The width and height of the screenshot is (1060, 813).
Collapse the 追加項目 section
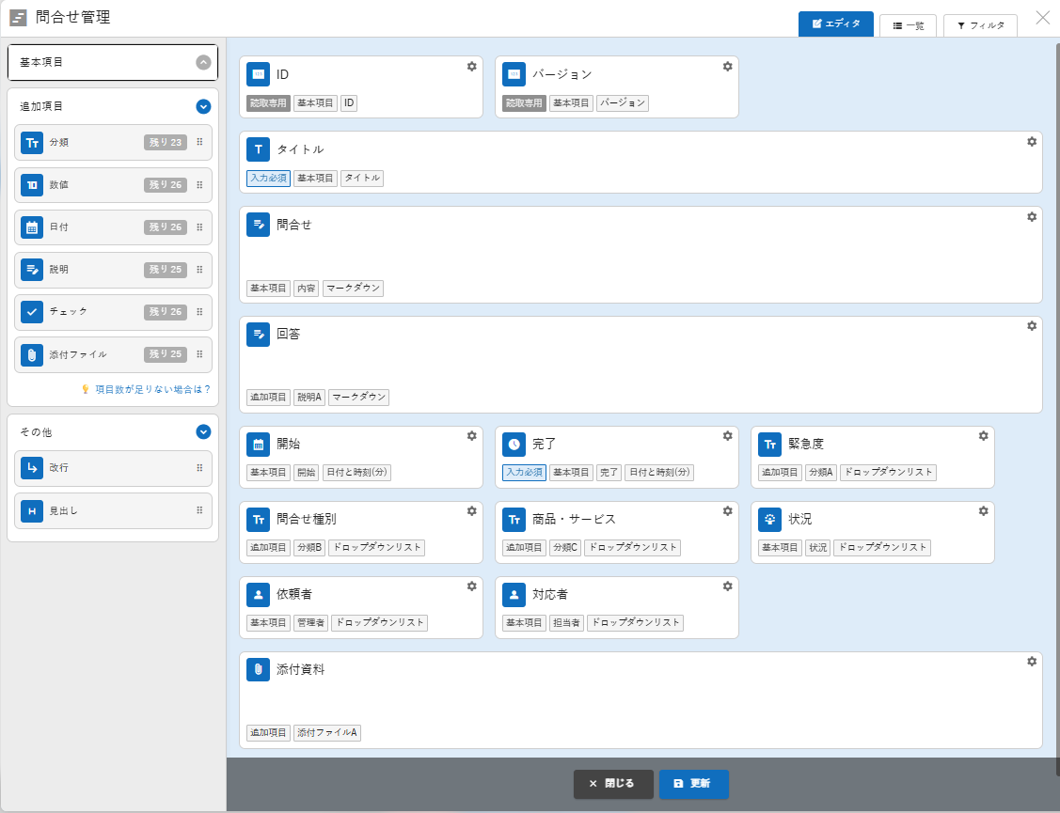click(203, 107)
